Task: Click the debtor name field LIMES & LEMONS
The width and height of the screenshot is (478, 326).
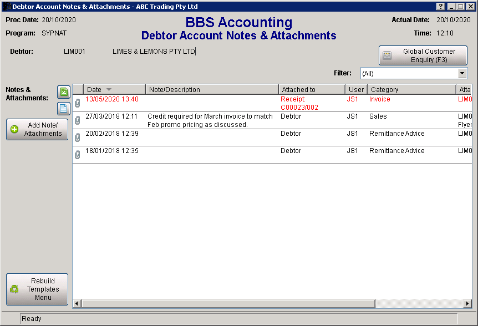Action: click(154, 52)
